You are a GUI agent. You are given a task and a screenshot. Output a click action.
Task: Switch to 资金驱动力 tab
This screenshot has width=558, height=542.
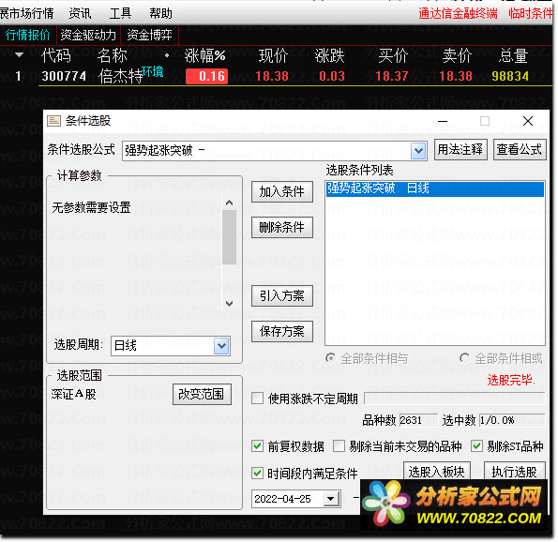click(88, 35)
